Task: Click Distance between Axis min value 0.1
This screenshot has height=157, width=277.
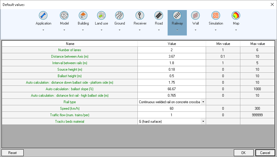Action: click(x=223, y=56)
